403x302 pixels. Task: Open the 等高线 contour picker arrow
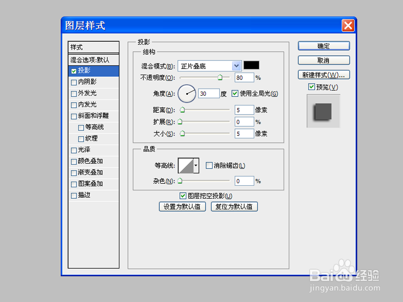pos(196,166)
